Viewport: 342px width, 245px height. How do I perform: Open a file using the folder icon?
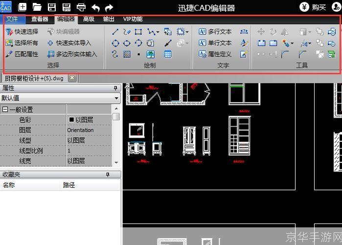click(x=37, y=7)
